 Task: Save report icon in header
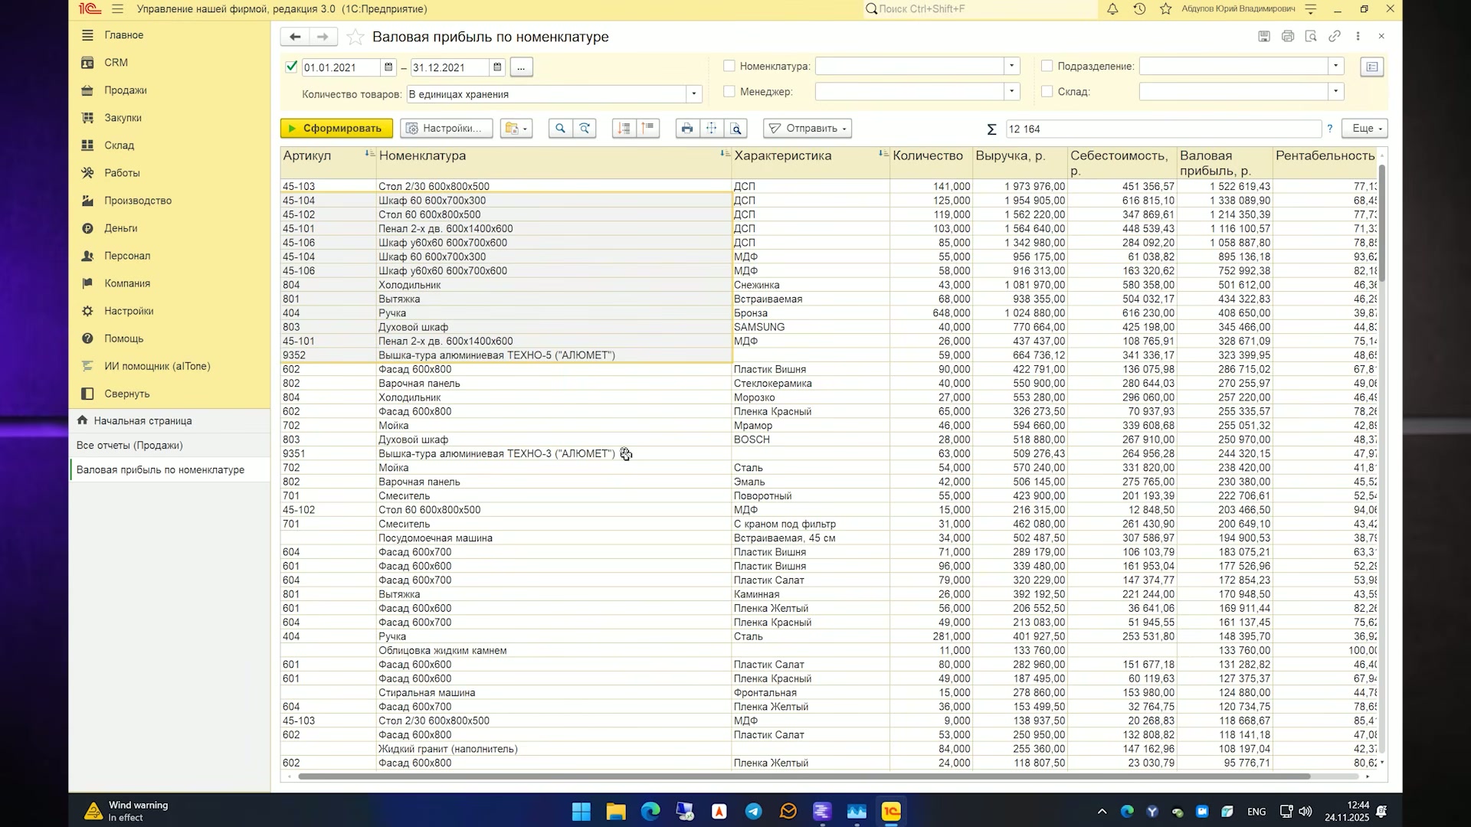[x=1264, y=36]
